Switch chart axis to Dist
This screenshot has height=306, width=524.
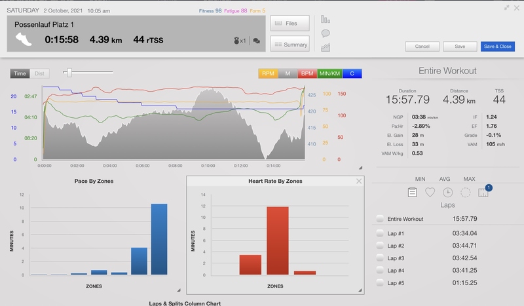coord(40,74)
